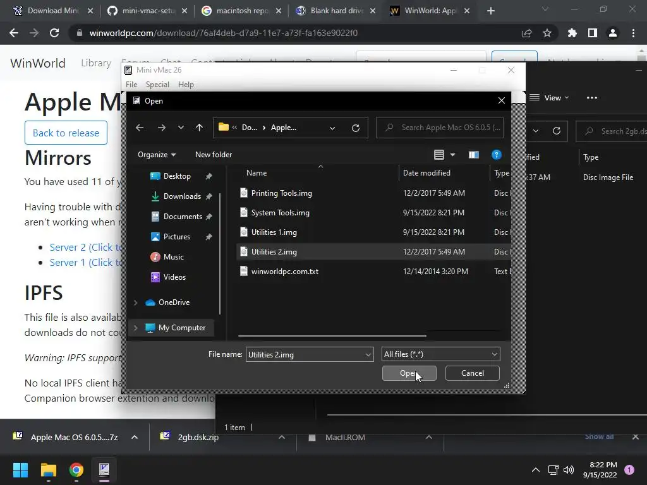Open recent locations chevron in Open dialog

[x=181, y=128]
